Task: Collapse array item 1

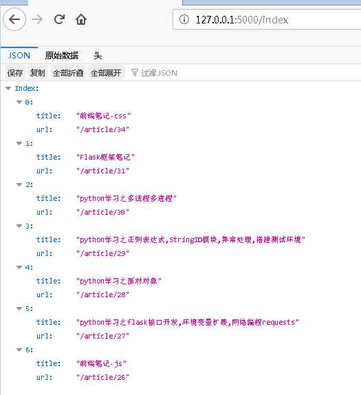Action: [19, 143]
